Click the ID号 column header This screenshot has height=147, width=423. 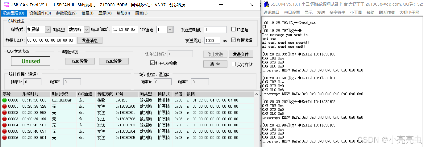click(126, 94)
